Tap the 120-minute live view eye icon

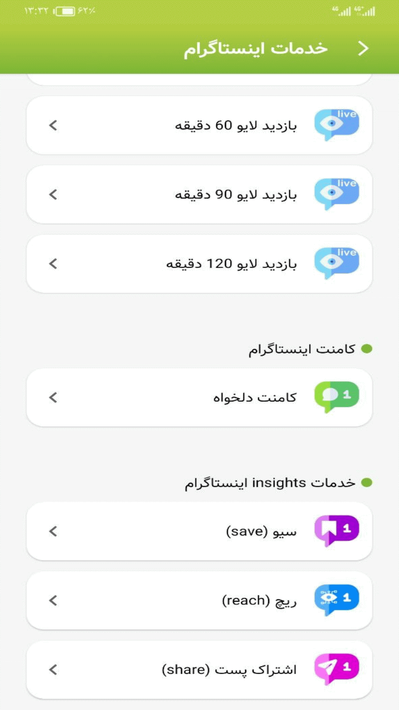coord(336,263)
